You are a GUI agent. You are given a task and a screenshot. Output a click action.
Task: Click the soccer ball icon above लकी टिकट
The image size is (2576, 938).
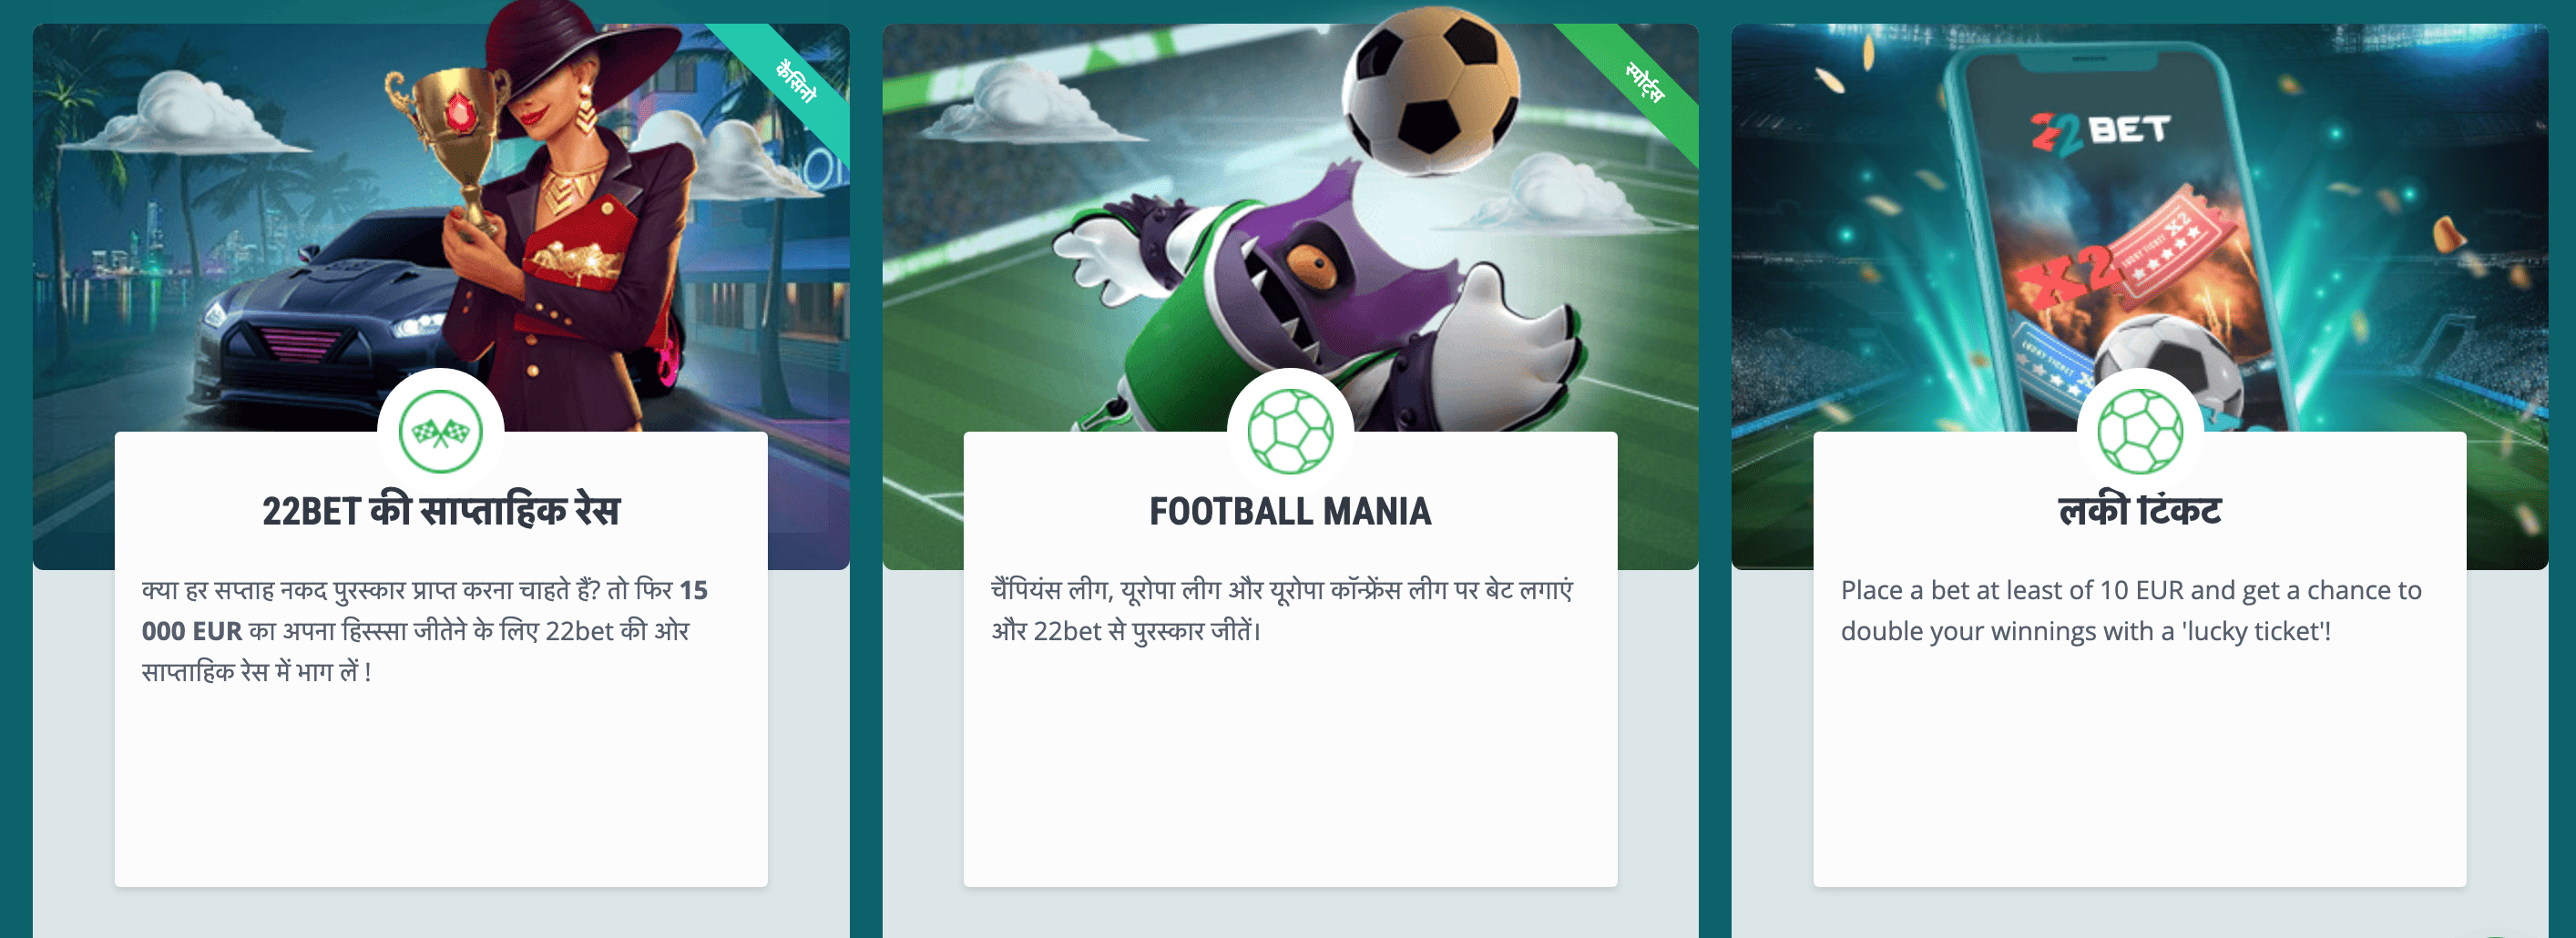pyautogui.click(x=2140, y=432)
